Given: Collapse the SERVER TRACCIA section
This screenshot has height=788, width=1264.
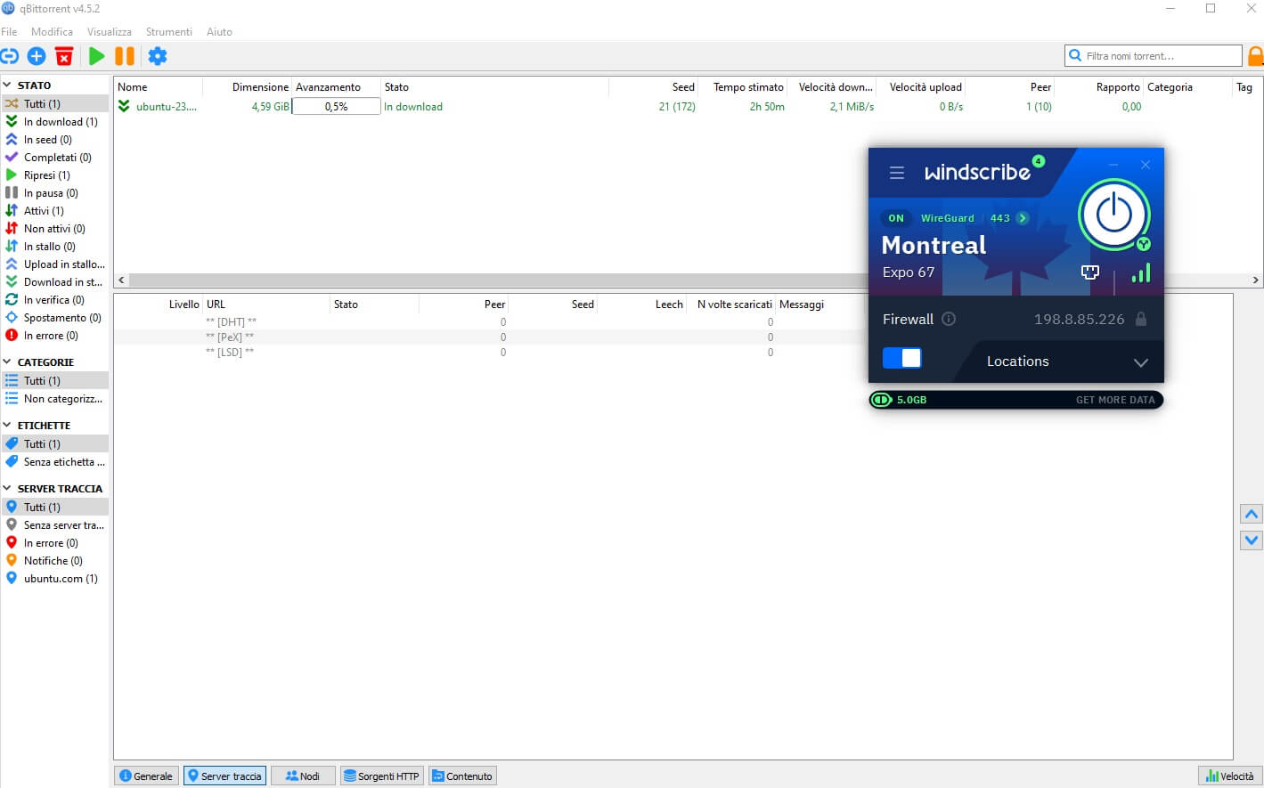Looking at the screenshot, I should 7,489.
